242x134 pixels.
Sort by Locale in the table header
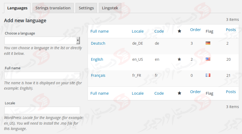138,31
